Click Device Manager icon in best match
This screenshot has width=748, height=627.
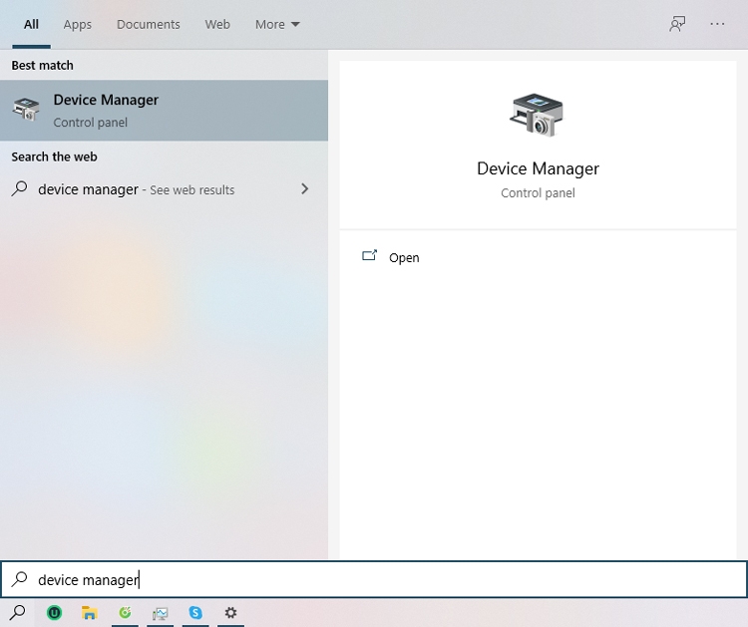(26, 110)
